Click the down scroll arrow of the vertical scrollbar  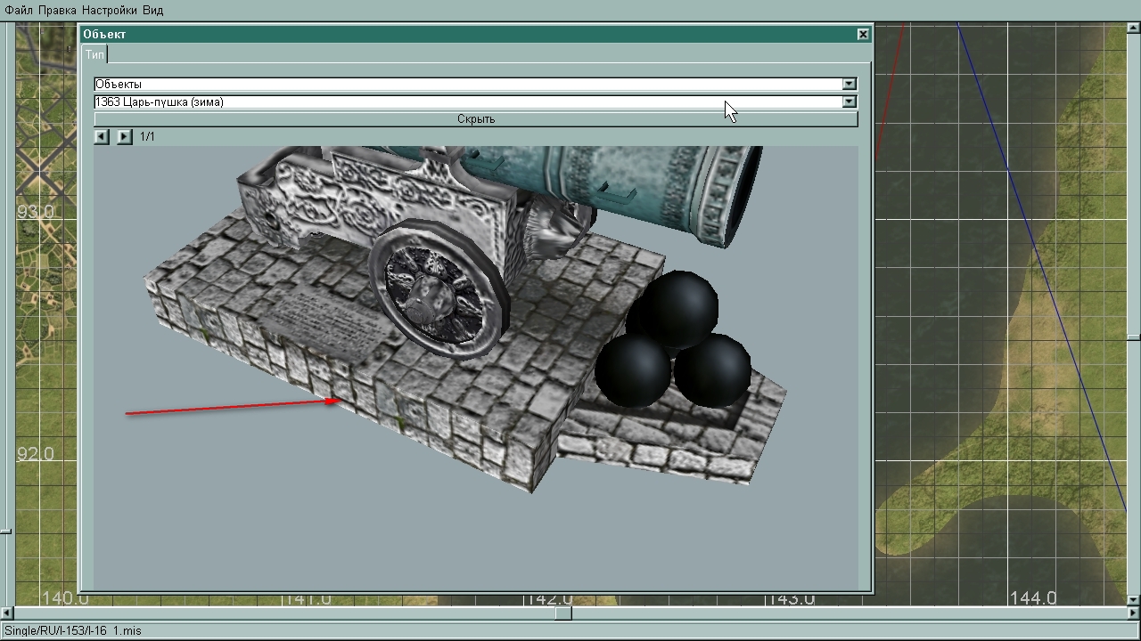pyautogui.click(x=1133, y=599)
